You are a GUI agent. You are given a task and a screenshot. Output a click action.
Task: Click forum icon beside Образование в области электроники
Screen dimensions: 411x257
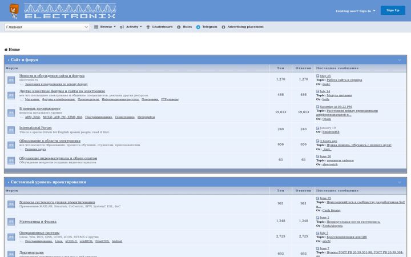pyautogui.click(x=11, y=145)
